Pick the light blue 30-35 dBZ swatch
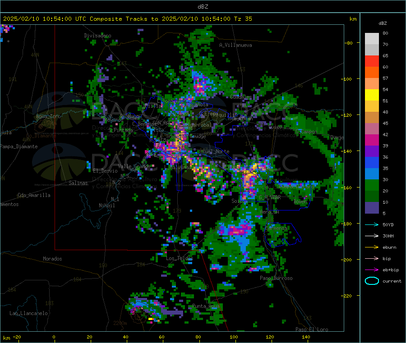This screenshot has height=343, width=406. pyautogui.click(x=372, y=174)
